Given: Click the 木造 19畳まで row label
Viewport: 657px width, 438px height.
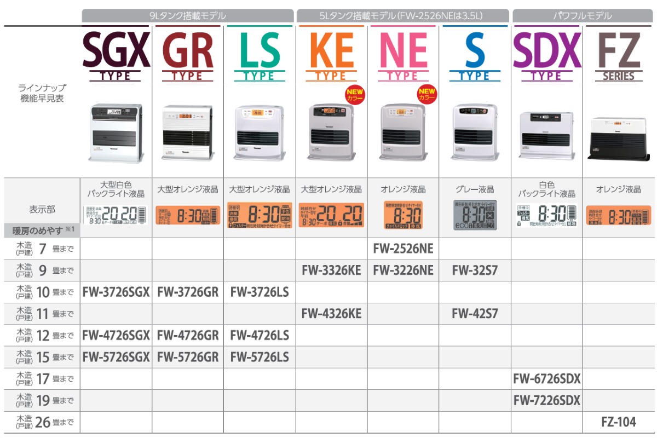Looking at the screenshot, I should click(44, 401).
